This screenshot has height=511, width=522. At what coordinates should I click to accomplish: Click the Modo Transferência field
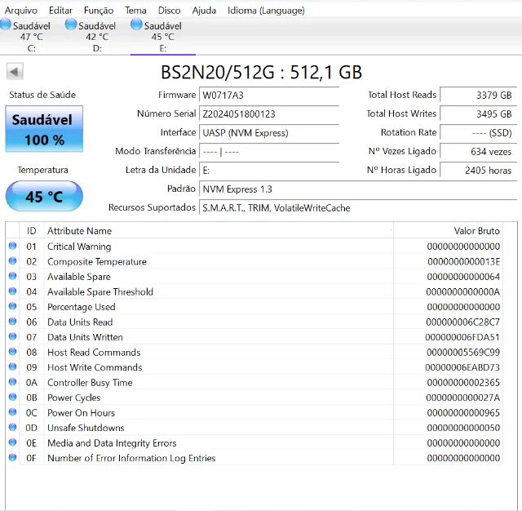coord(269,152)
